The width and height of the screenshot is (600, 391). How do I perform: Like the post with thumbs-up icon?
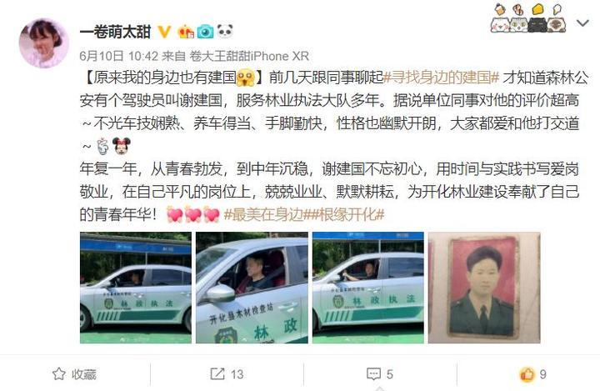(527, 373)
